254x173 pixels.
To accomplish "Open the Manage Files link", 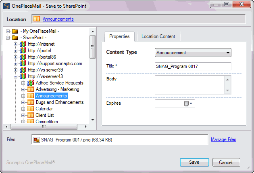I will point(223,139).
